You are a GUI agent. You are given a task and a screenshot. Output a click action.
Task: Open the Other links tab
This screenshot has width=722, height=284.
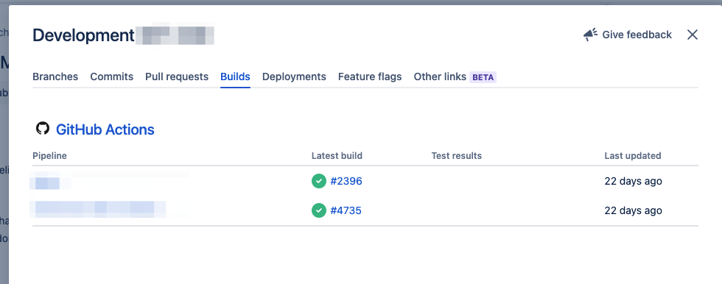coord(441,77)
